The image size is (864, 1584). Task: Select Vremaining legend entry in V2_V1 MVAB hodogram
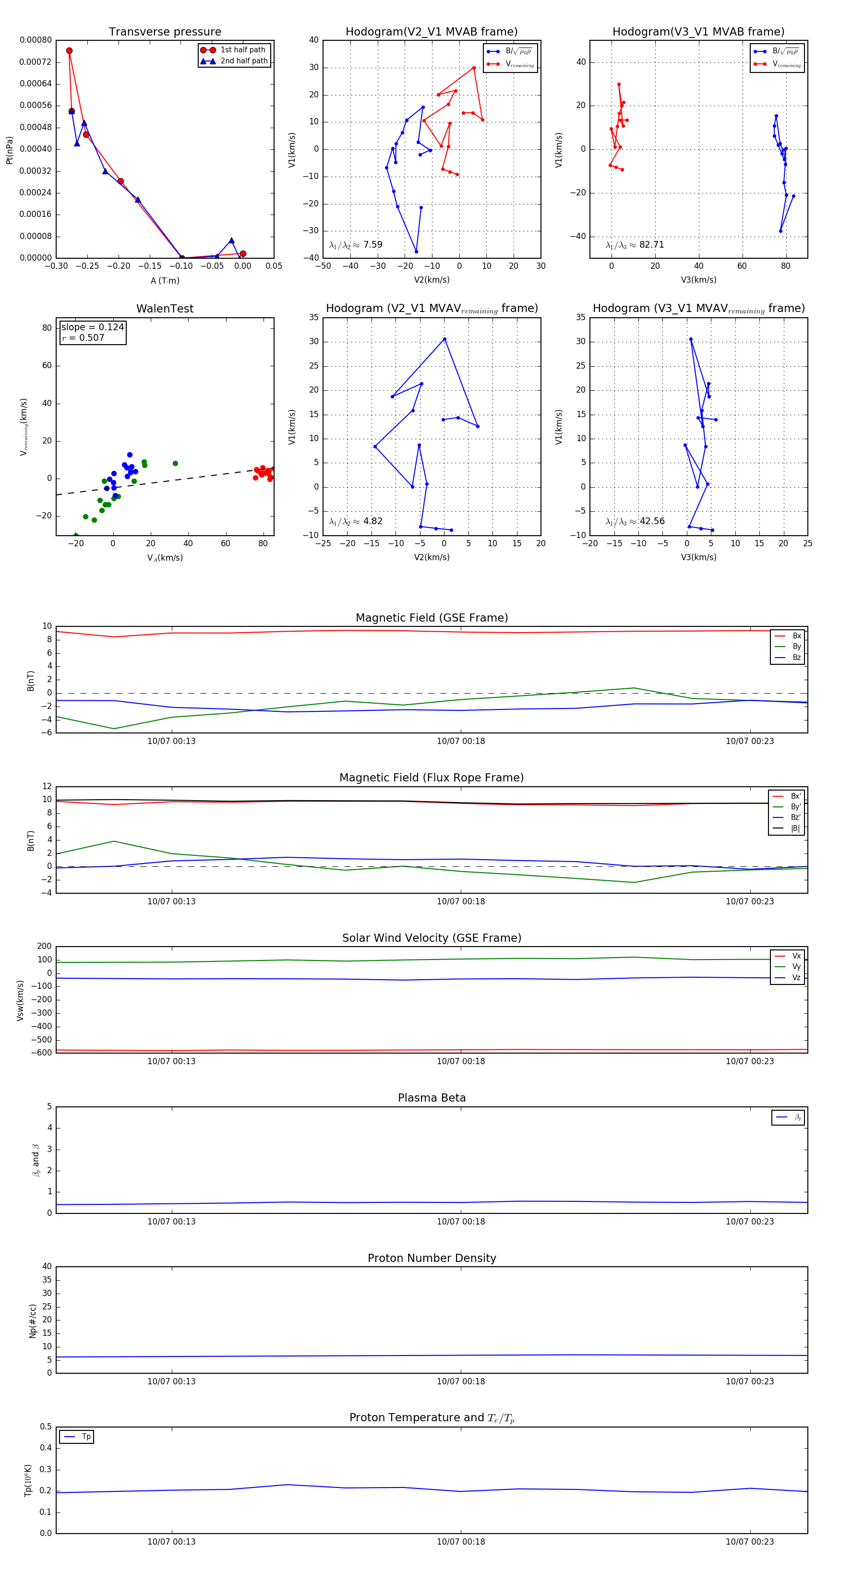[510, 64]
